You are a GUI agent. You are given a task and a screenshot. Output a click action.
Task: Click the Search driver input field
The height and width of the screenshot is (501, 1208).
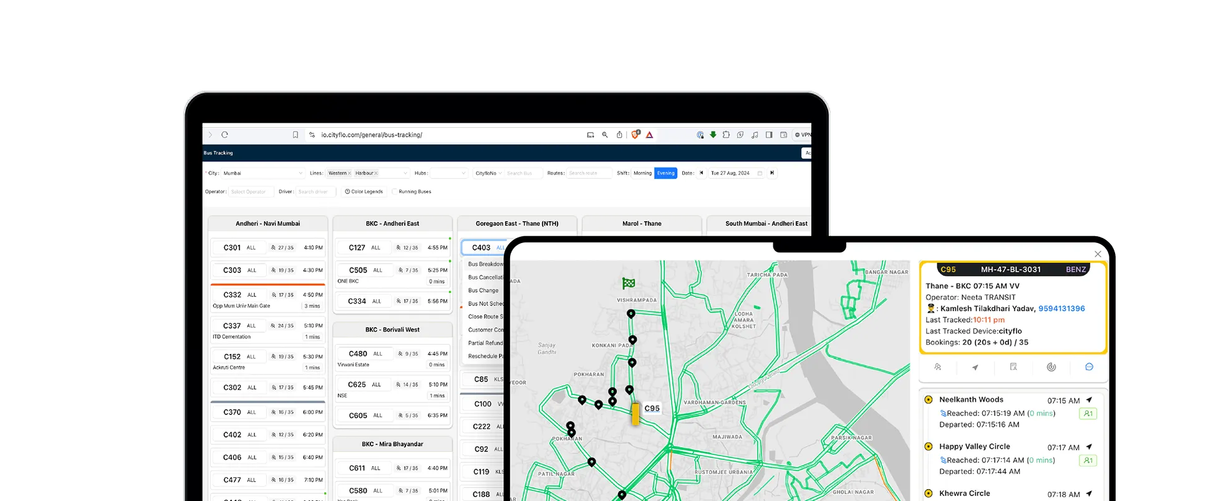316,192
